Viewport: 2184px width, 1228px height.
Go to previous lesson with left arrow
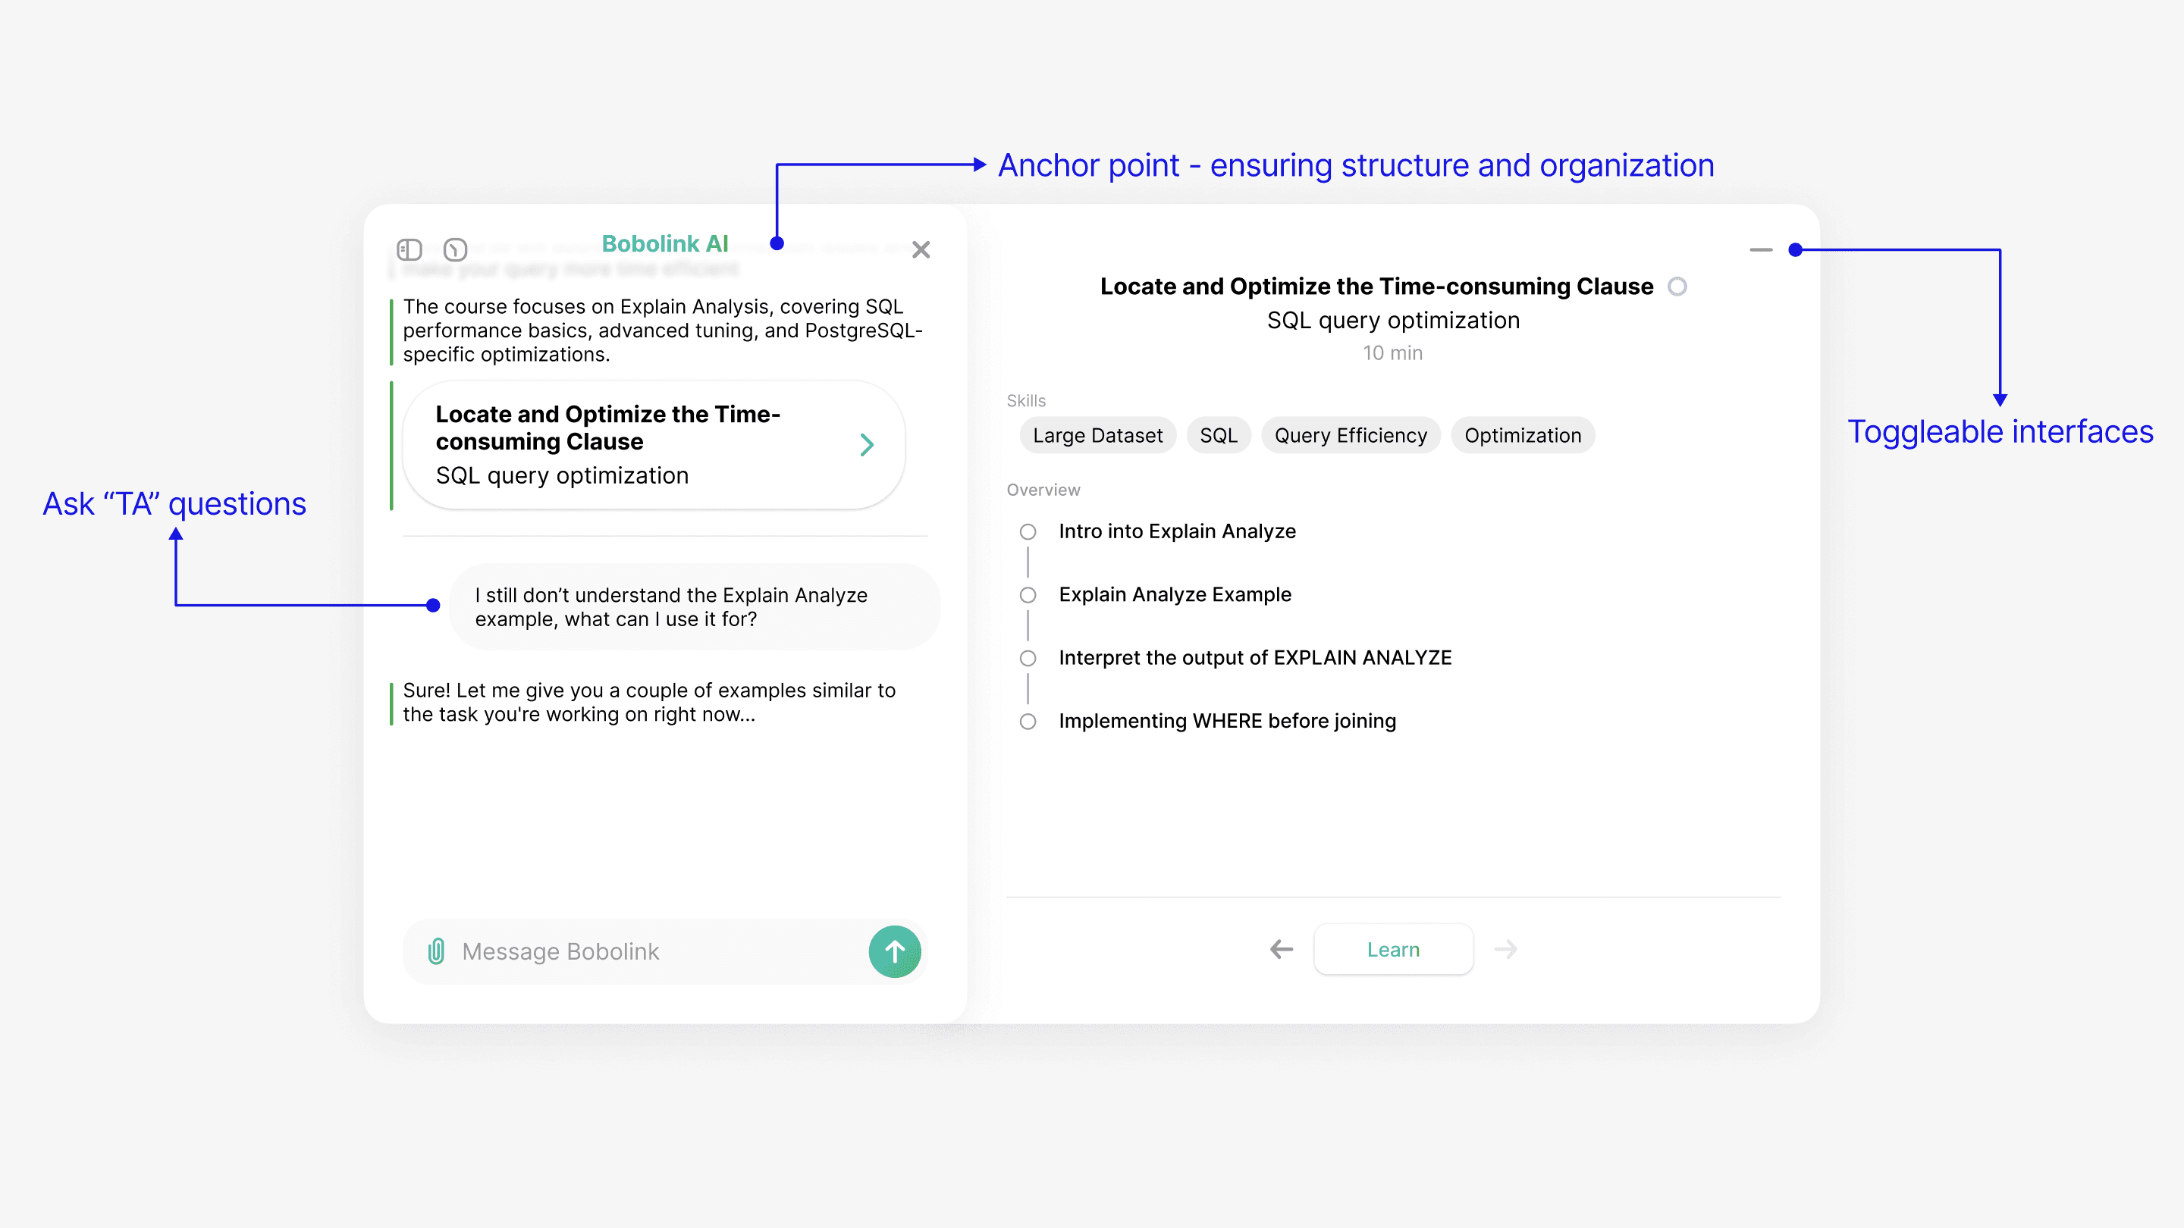point(1281,949)
